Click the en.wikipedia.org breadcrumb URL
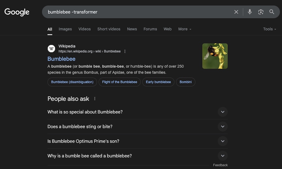 [89, 51]
